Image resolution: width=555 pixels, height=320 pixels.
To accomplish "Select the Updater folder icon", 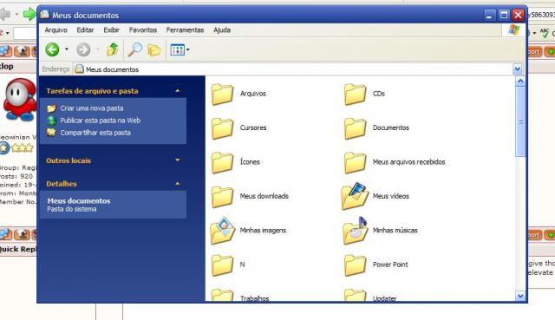I will [355, 295].
